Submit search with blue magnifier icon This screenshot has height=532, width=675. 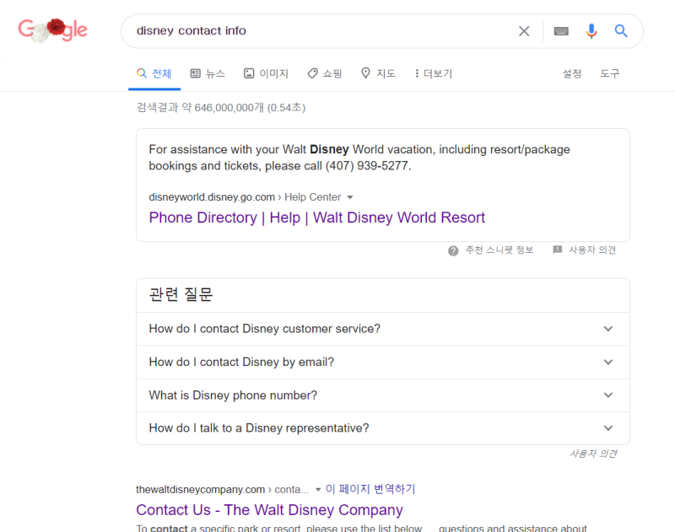[x=621, y=31]
